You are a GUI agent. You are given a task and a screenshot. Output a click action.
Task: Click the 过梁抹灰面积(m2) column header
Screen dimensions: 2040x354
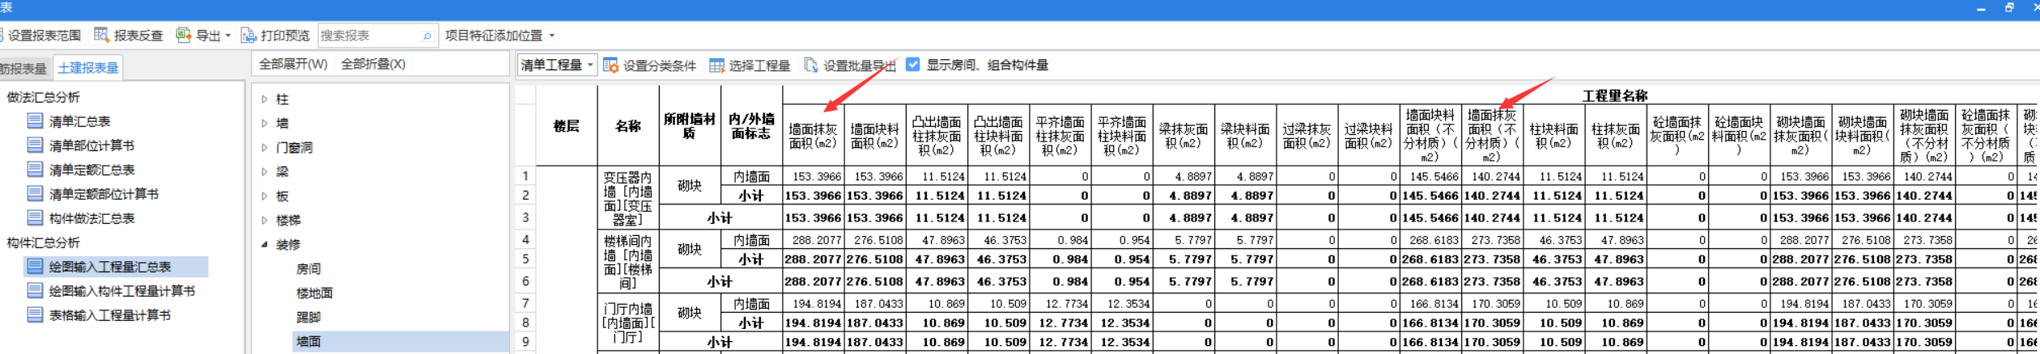[1307, 136]
